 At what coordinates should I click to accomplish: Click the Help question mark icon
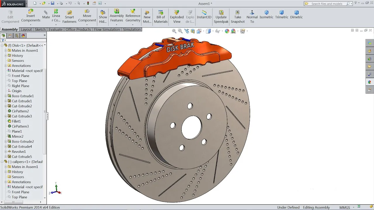tap(356, 3)
